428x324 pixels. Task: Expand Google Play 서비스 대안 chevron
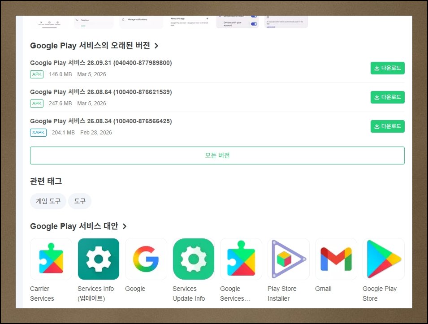125,226
